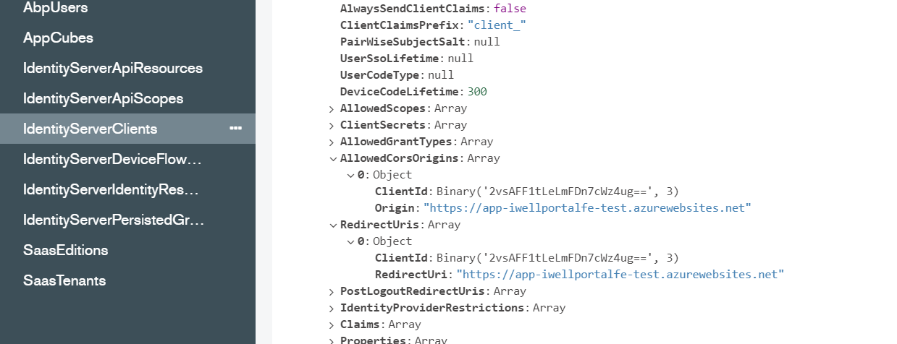This screenshot has width=897, height=344.
Task: Click the Origin URL value
Action: click(587, 208)
